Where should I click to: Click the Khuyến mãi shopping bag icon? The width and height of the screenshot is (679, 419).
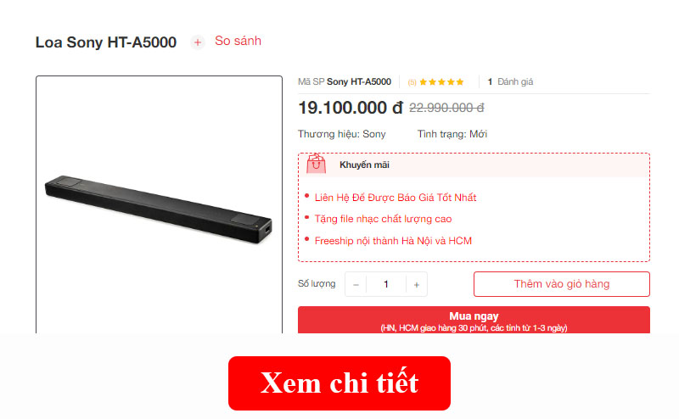[x=316, y=164]
